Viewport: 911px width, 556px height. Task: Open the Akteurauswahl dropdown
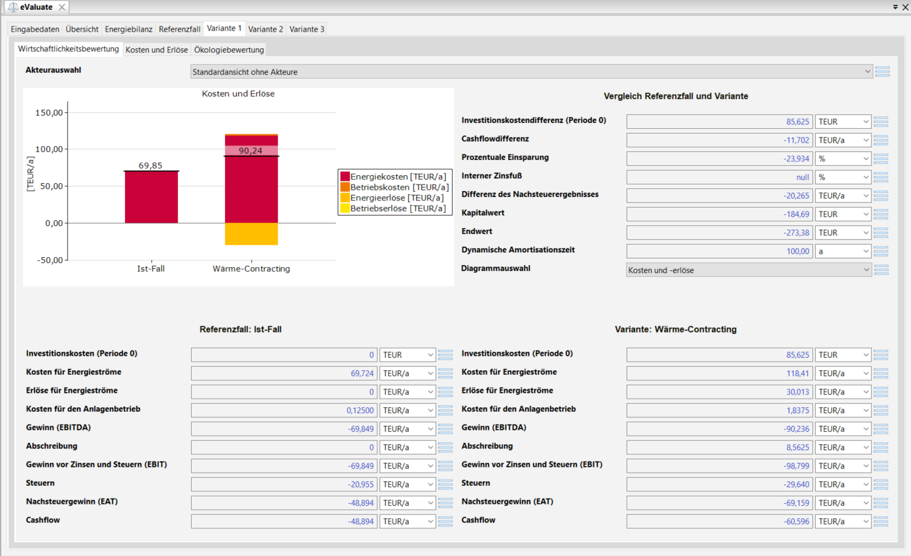[x=531, y=71]
